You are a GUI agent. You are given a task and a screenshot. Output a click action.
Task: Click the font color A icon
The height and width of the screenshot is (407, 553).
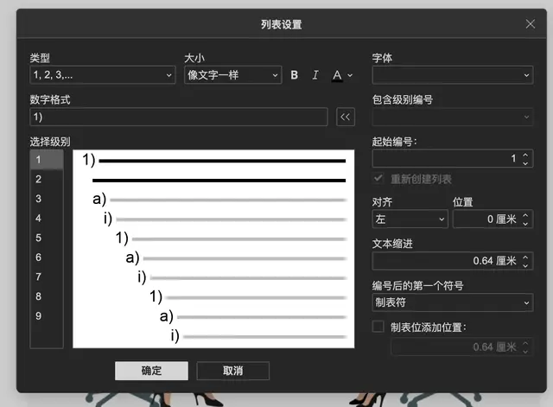[x=337, y=75]
